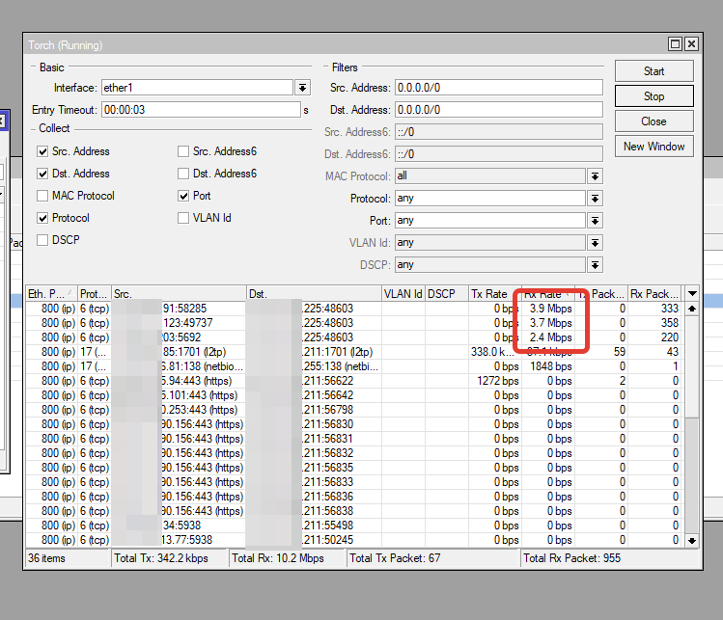This screenshot has height=620, width=723.
Task: Open the Interface ether1 dropdown arrow
Action: point(302,88)
